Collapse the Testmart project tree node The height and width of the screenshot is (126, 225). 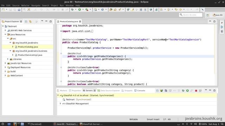point(3,26)
